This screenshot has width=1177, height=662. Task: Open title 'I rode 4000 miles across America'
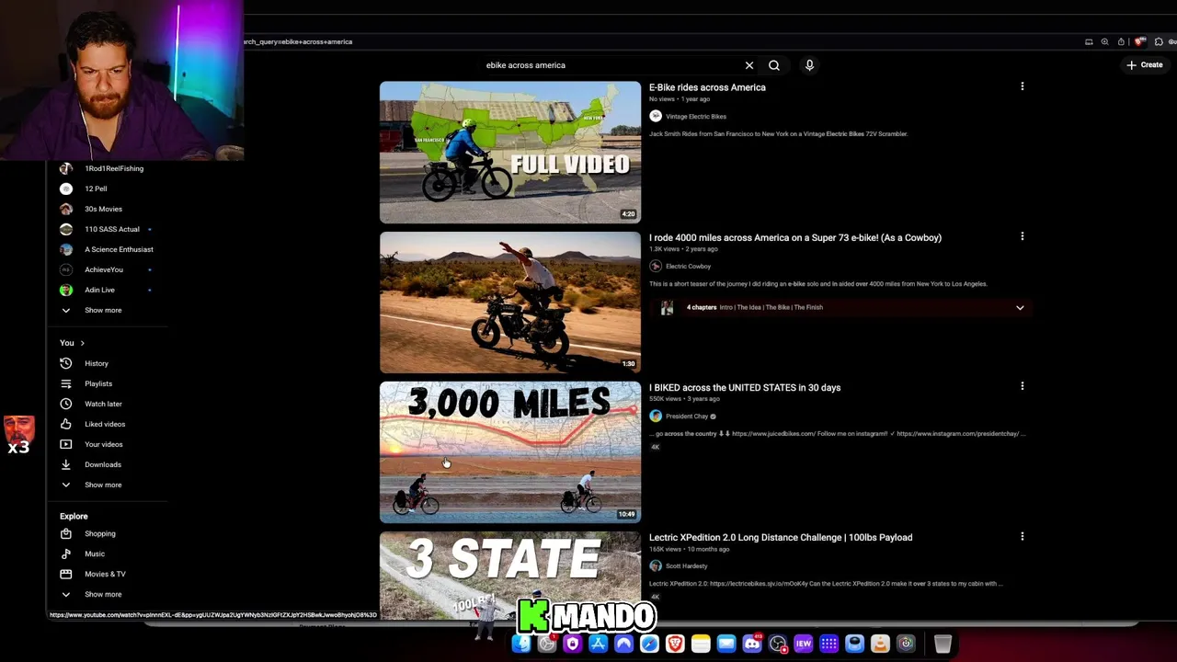[795, 237]
